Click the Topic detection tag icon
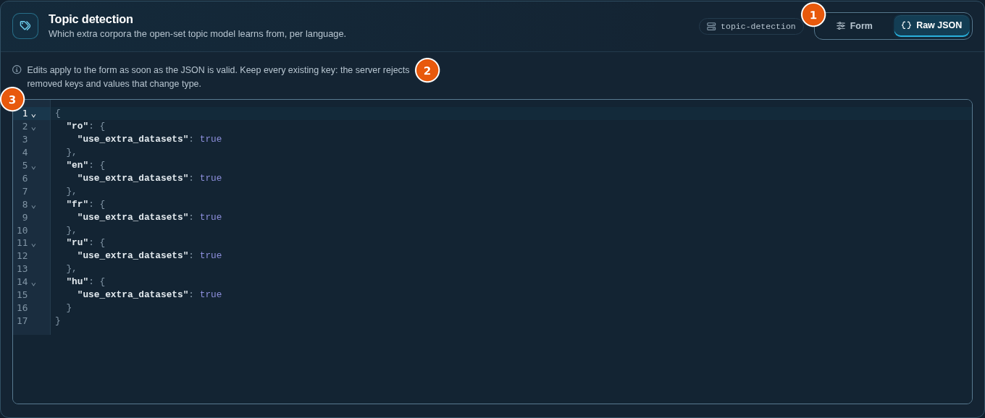The width and height of the screenshot is (985, 418). (25, 26)
